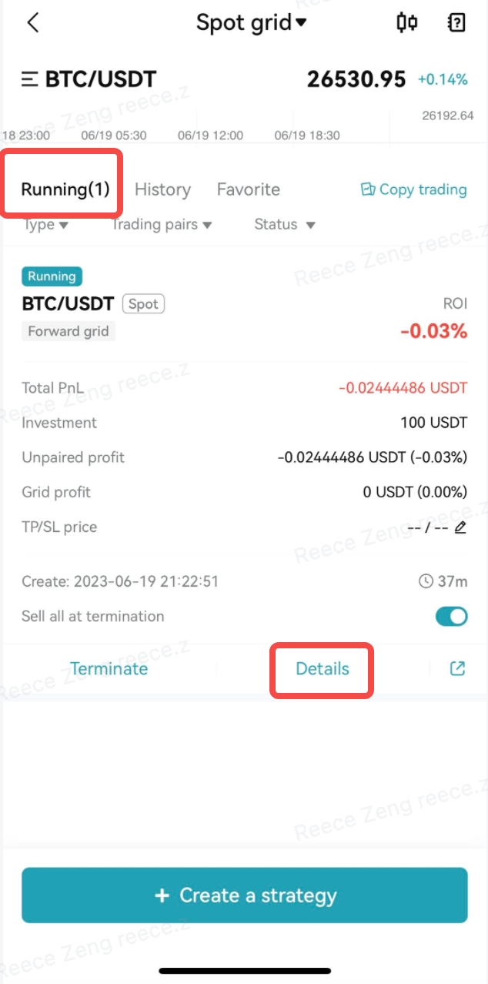
Task: Edit TP/SL price pencil icon
Action: 460,527
